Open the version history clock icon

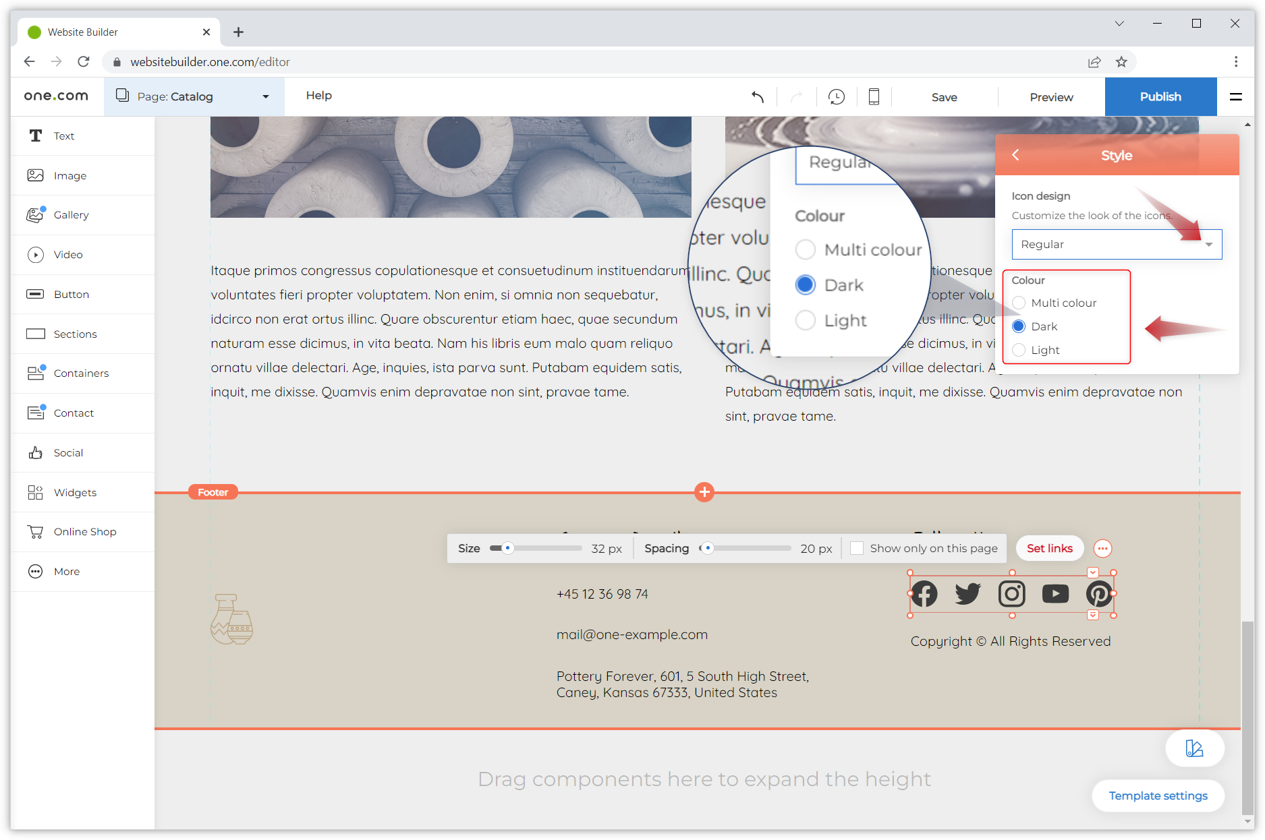coord(837,96)
